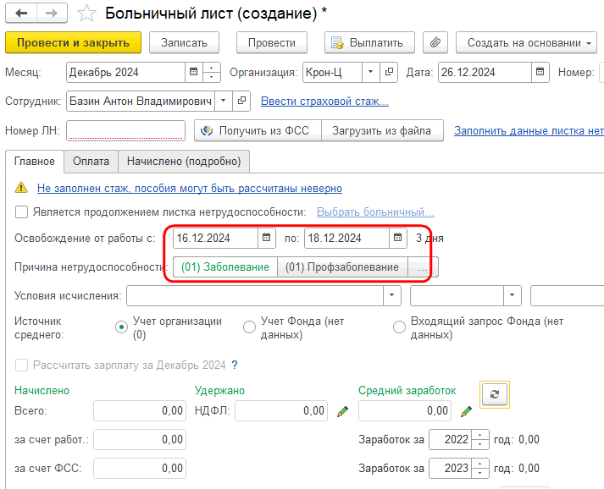Viewport: 604px width, 489px height.
Task: Open the 'Начислено (подробно)' tab
Action: pos(184,162)
